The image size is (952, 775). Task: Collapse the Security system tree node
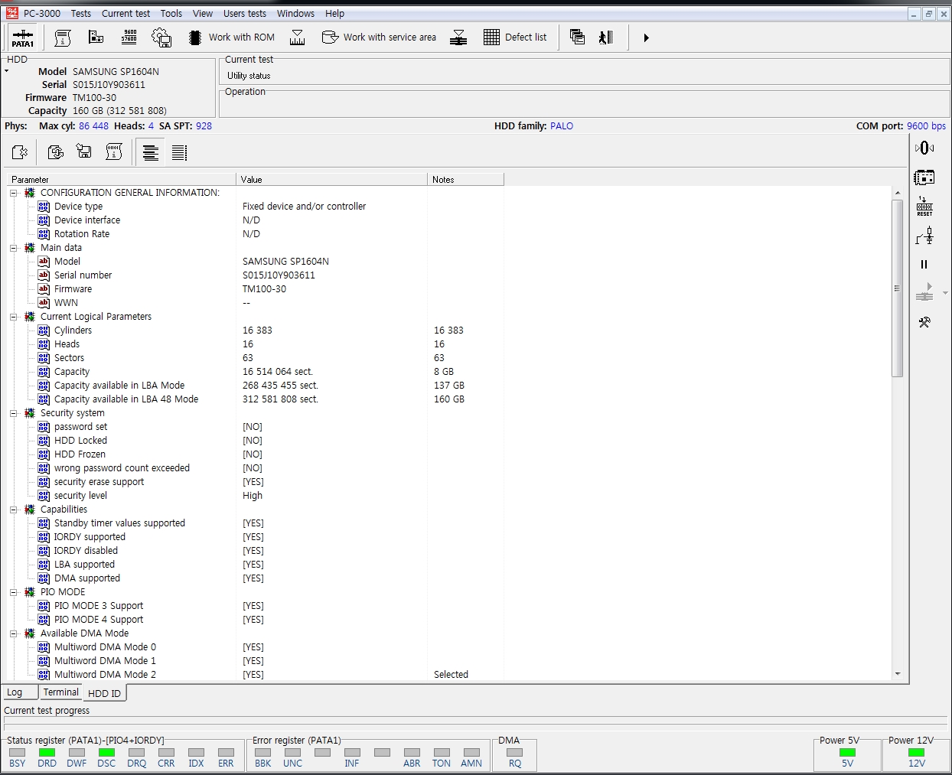pyautogui.click(x=14, y=413)
